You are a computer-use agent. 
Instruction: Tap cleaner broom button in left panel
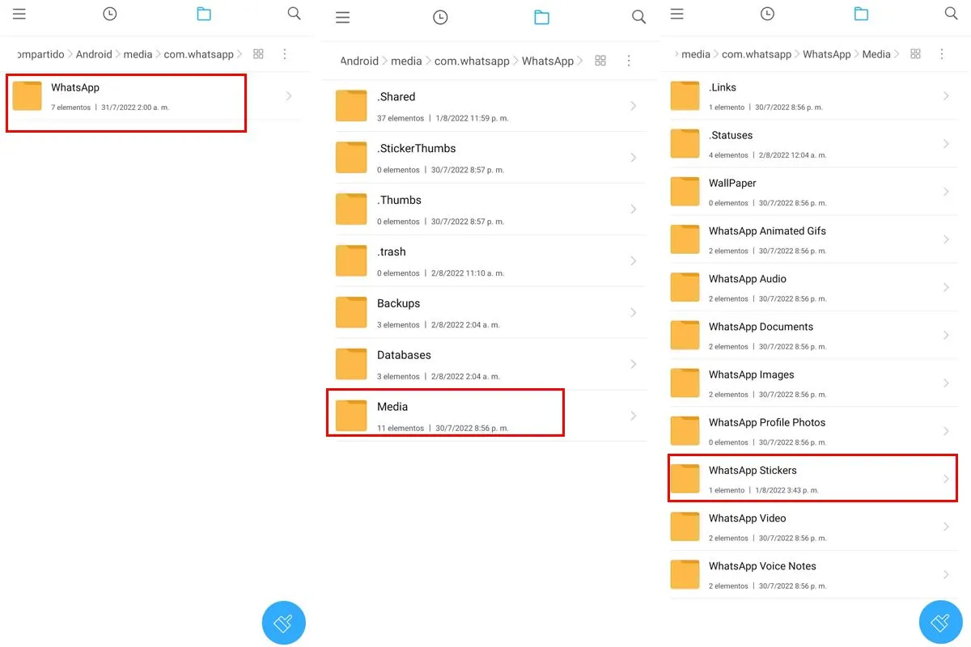283,623
